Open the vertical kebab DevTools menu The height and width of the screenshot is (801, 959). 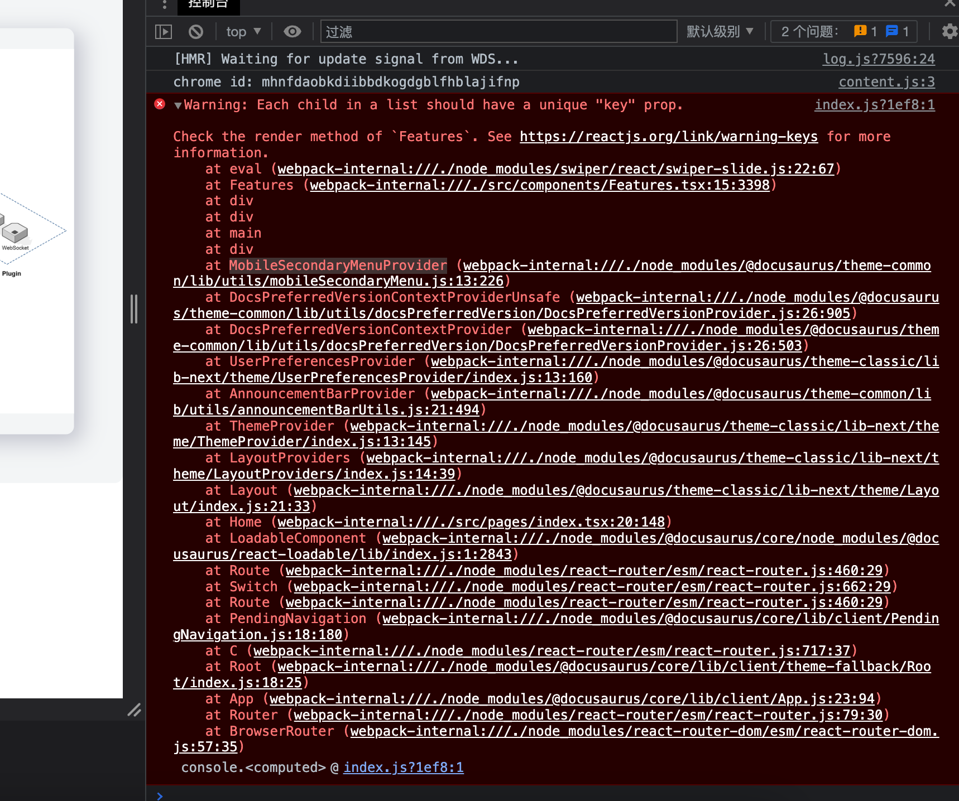[164, 5]
